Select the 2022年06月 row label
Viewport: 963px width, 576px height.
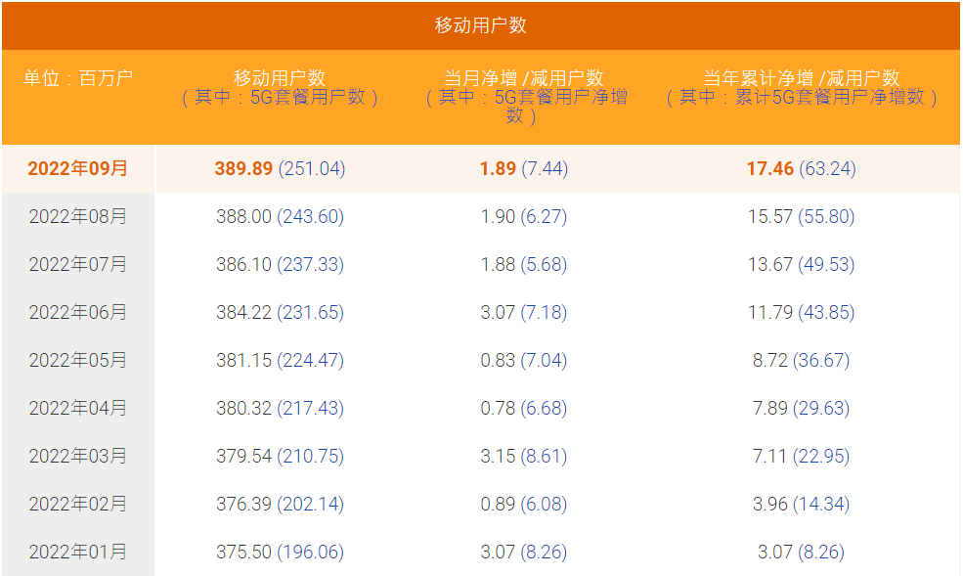point(78,312)
